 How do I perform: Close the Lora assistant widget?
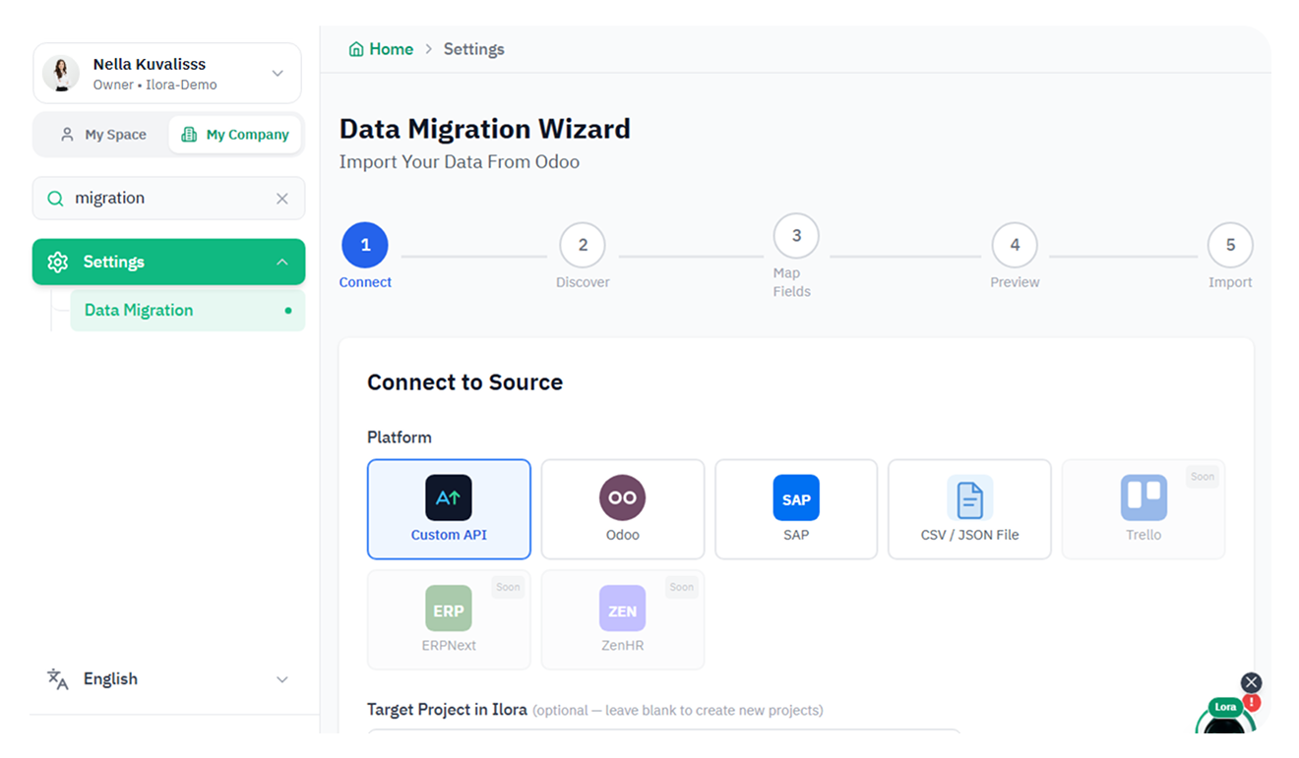click(1251, 682)
